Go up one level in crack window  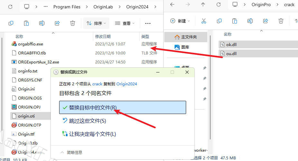click(203, 5)
